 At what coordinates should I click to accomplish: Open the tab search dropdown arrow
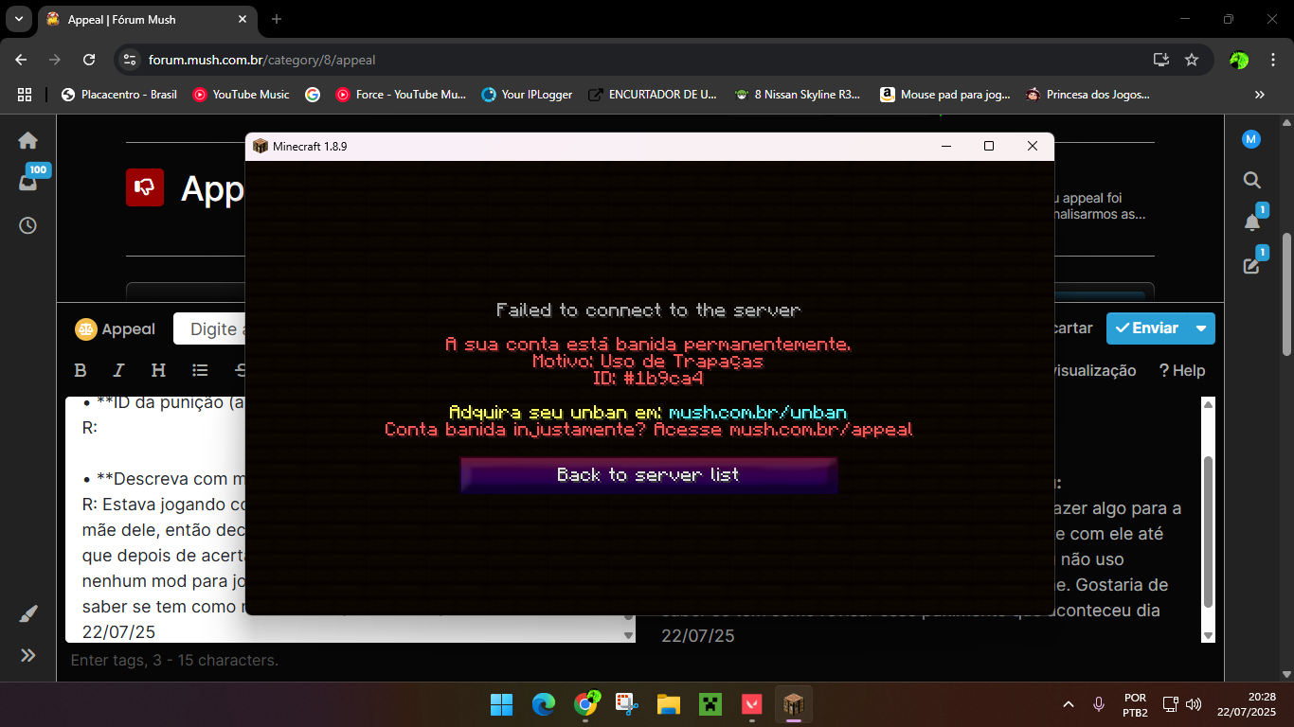(19, 19)
